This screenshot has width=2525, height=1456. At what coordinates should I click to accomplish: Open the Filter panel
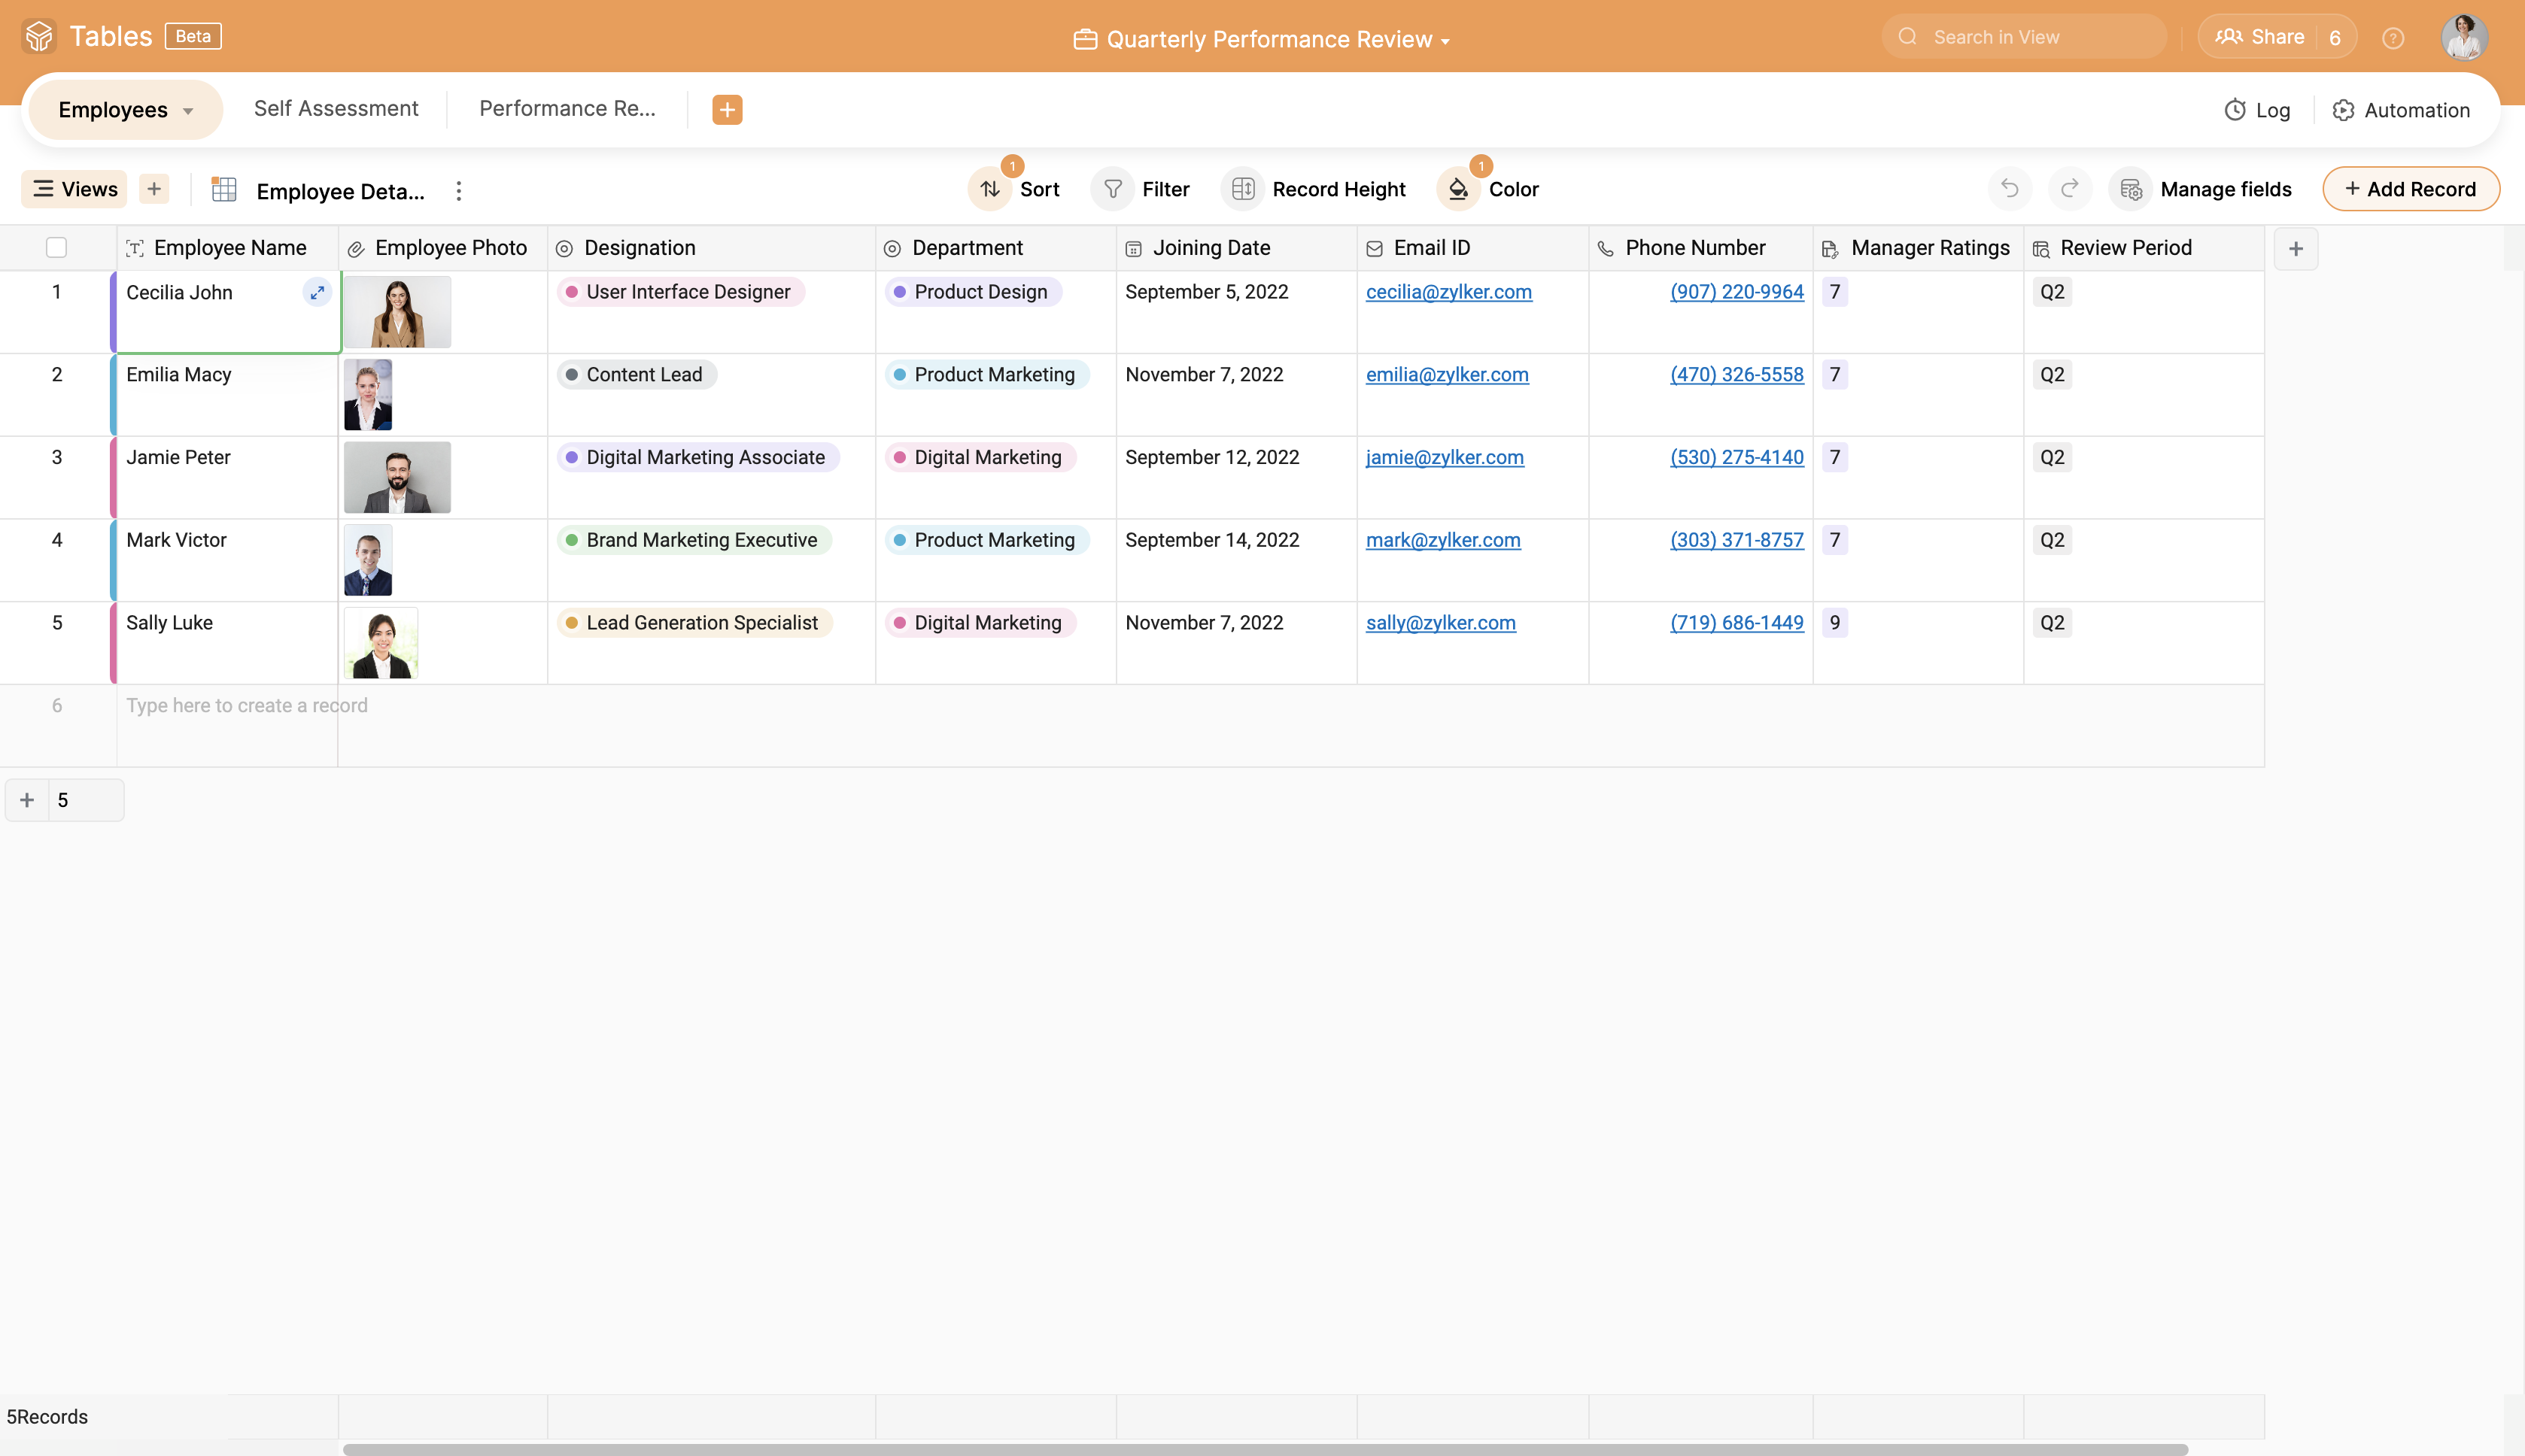click(1148, 189)
